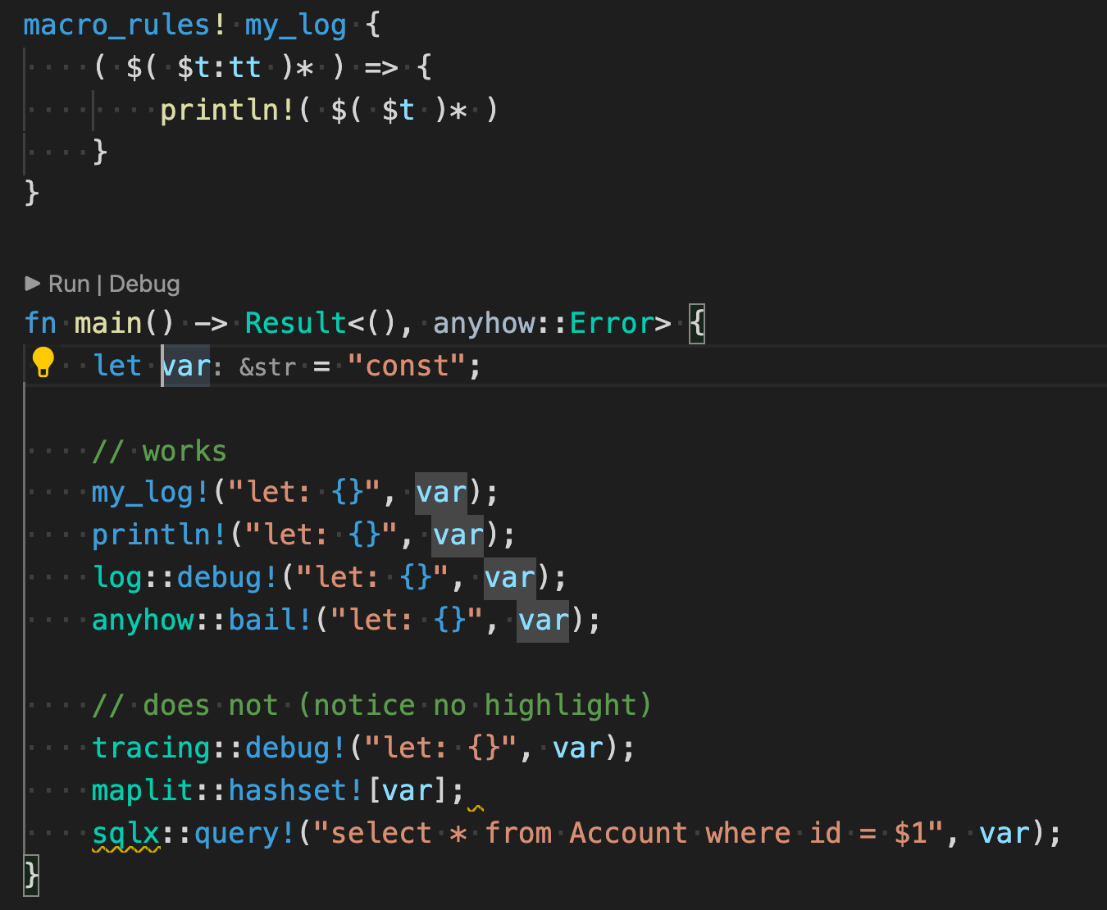Click var inside anyhow::bail! arguments
The height and width of the screenshot is (910, 1107).
click(x=542, y=620)
